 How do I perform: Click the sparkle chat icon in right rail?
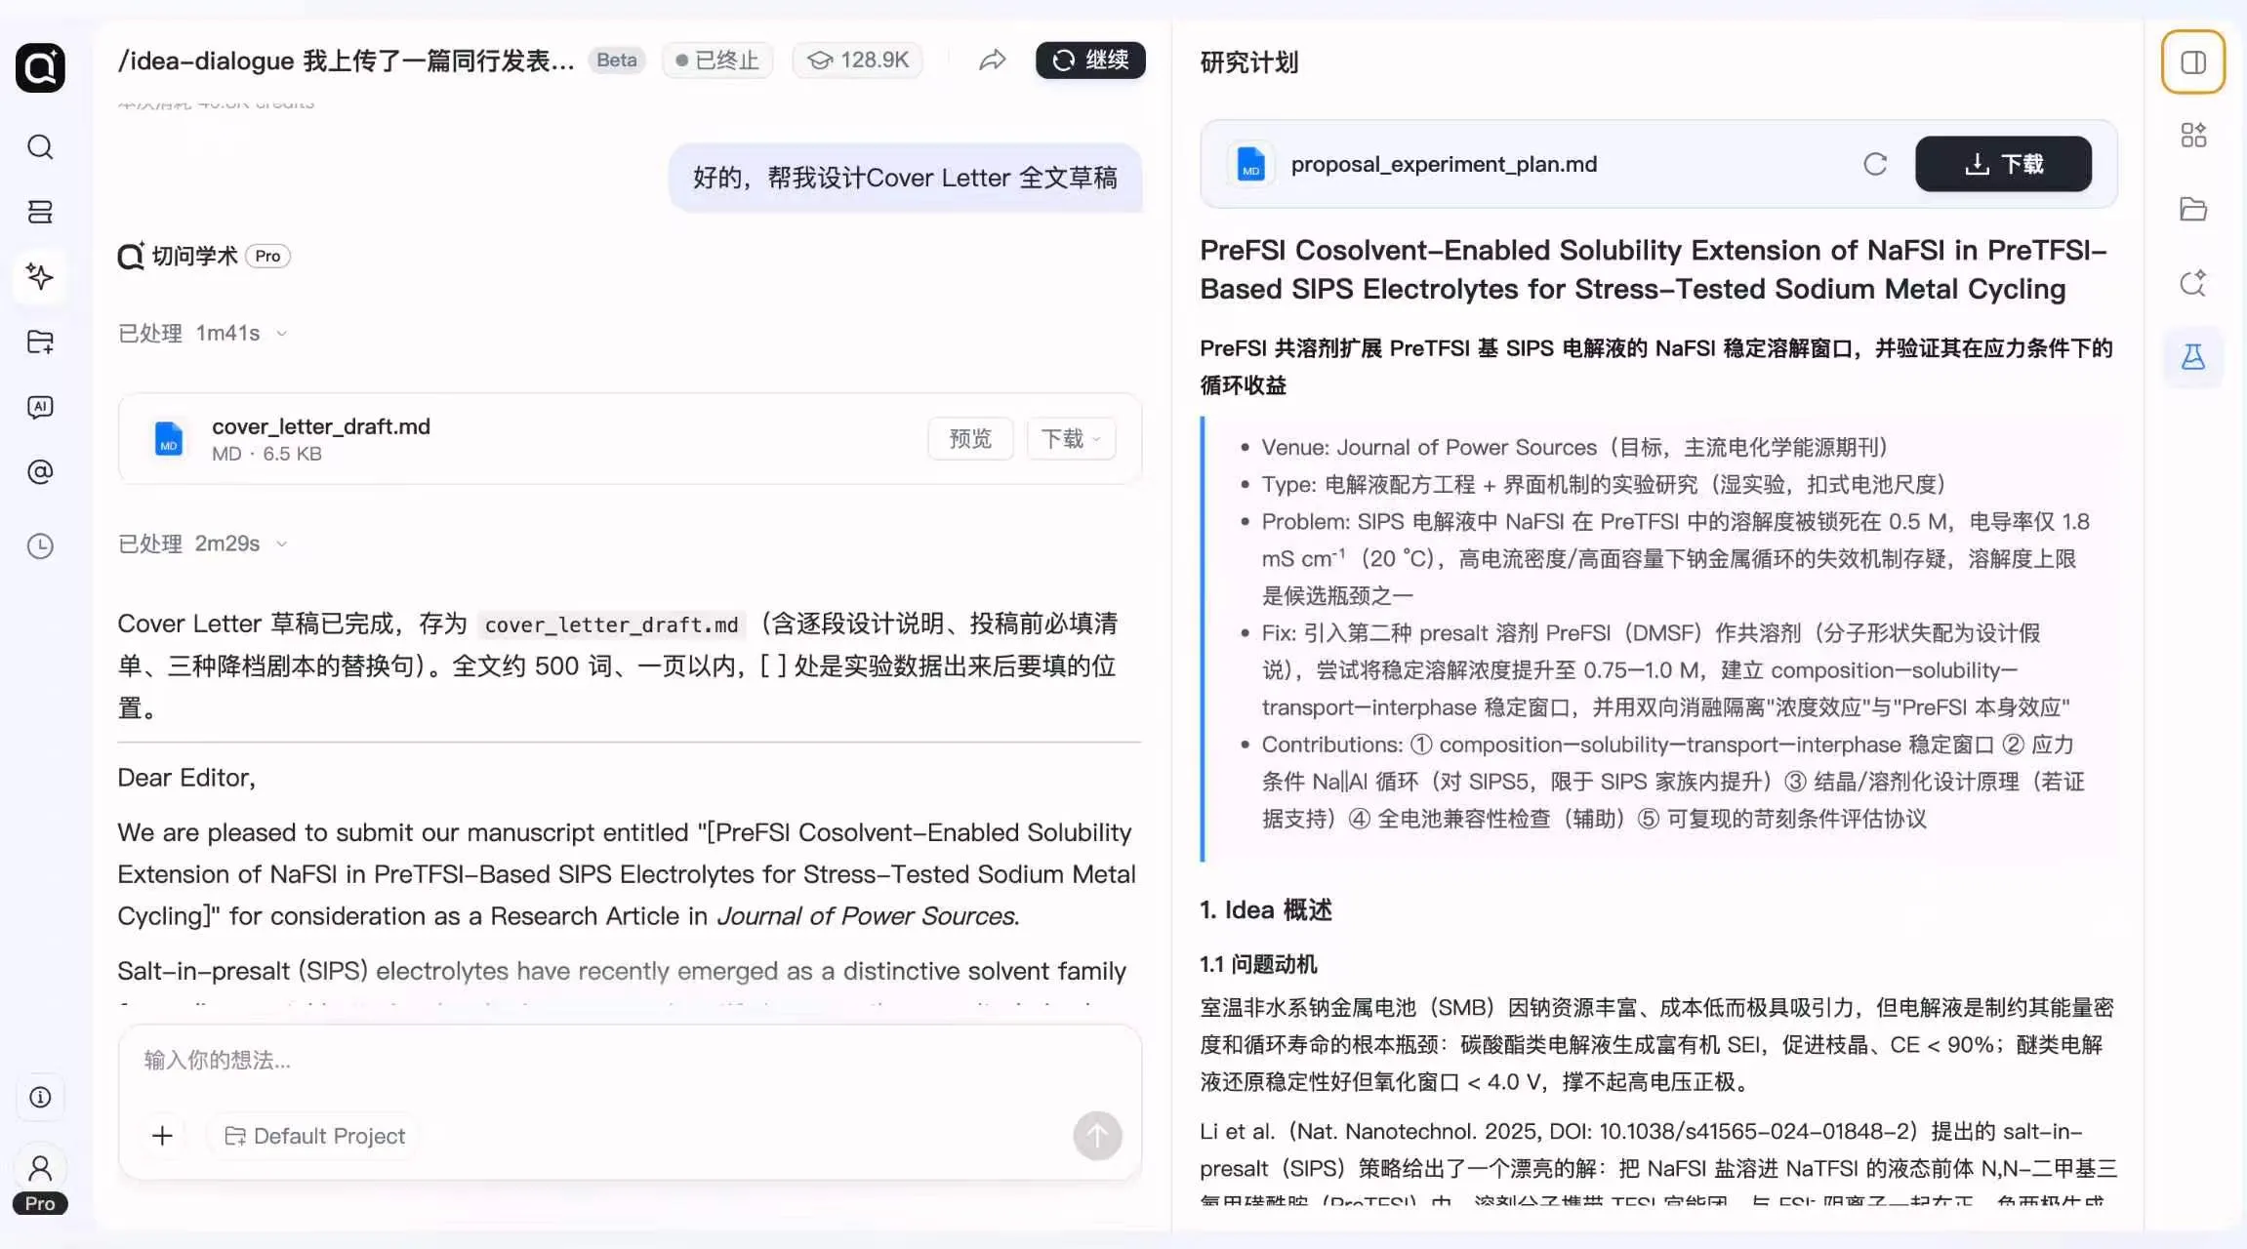point(2192,283)
